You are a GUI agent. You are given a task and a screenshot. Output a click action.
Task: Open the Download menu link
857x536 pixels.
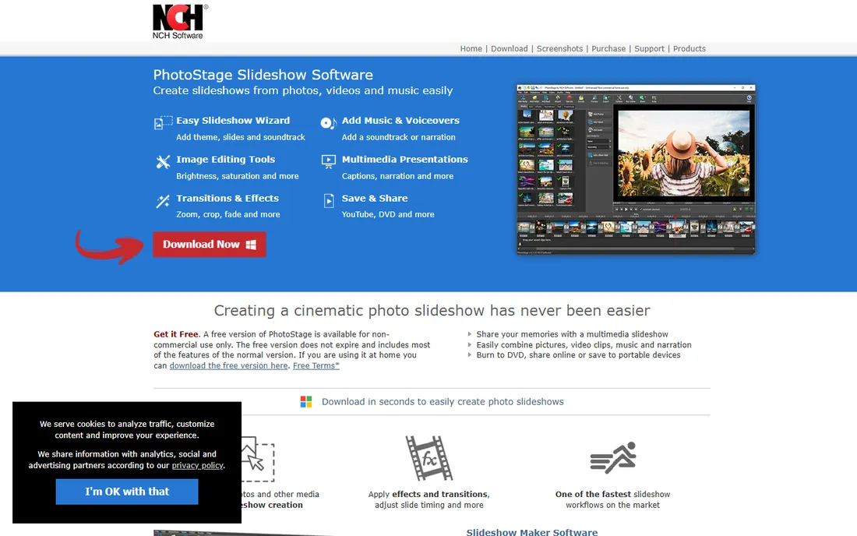(x=509, y=48)
